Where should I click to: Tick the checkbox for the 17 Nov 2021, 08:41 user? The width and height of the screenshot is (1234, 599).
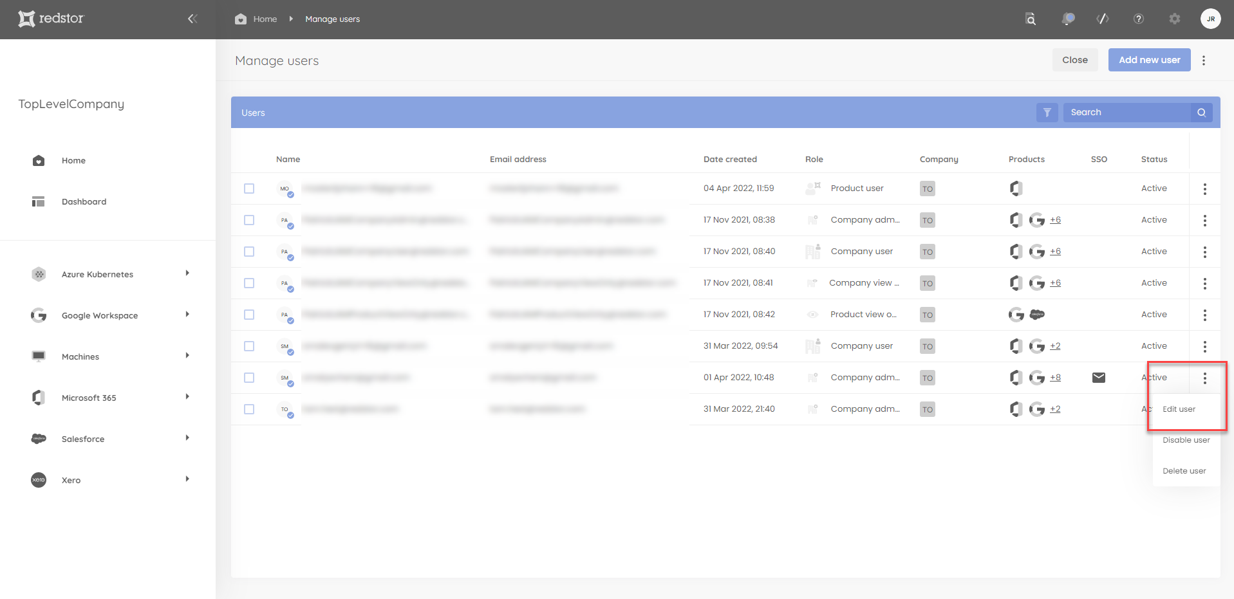(249, 283)
